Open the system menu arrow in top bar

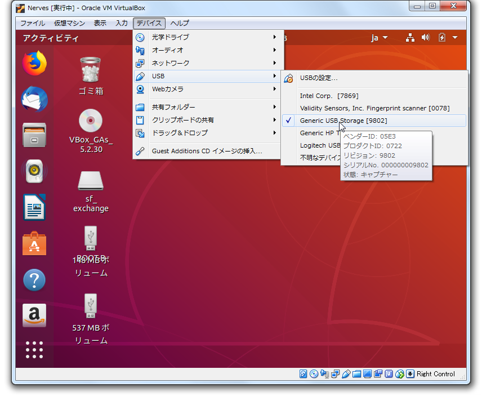point(455,38)
